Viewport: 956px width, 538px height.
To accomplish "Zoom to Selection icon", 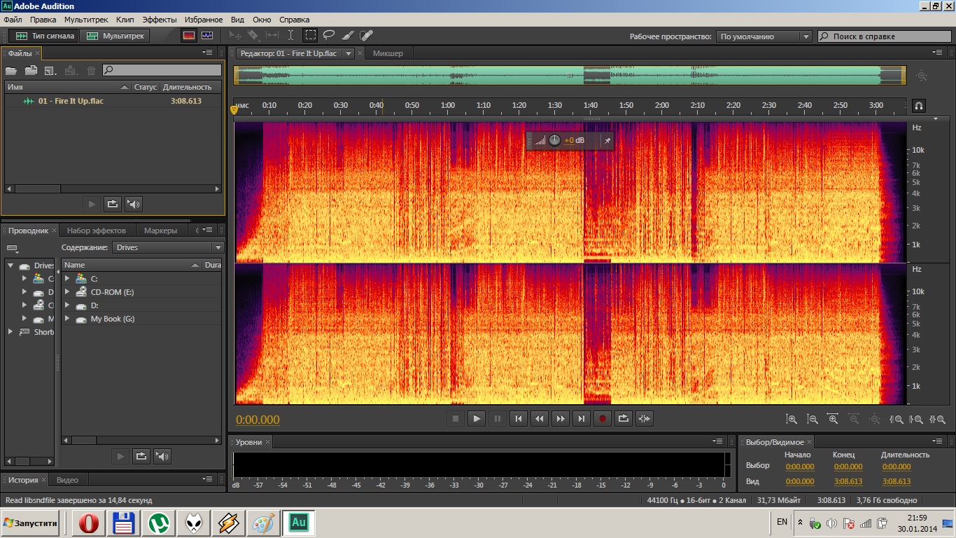I will pos(938,419).
